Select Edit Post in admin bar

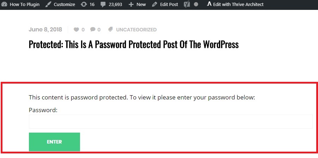(169, 4)
